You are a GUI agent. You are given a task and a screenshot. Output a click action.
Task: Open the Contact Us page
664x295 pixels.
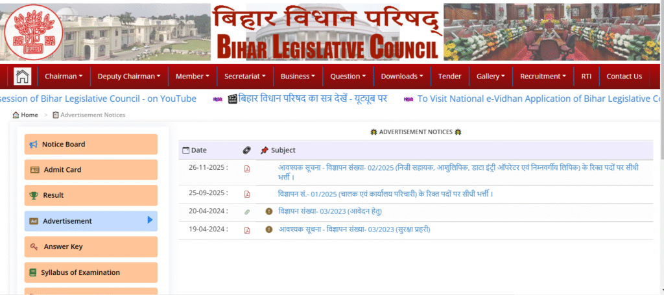click(x=624, y=77)
